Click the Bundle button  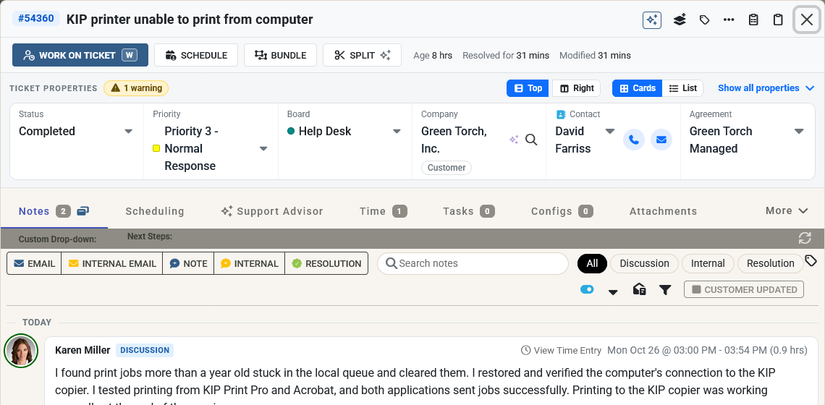pyautogui.click(x=280, y=55)
